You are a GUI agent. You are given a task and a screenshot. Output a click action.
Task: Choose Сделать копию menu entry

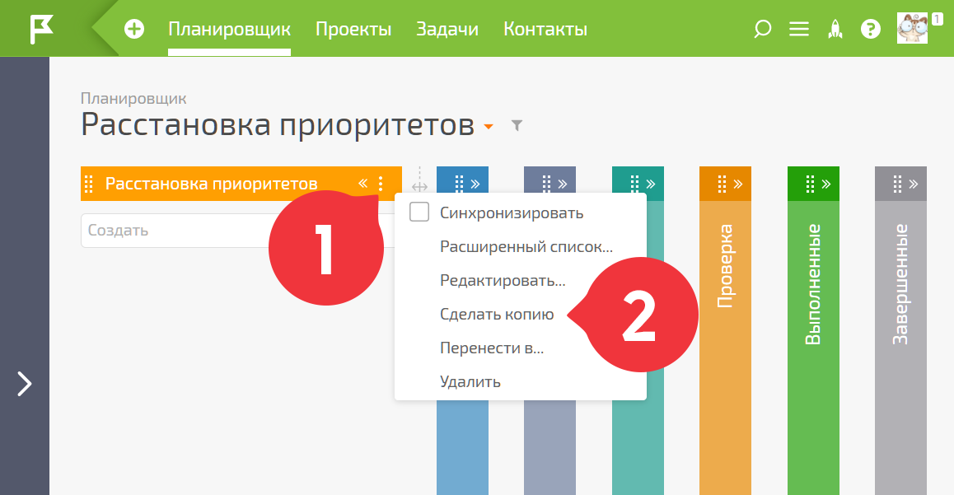(497, 315)
